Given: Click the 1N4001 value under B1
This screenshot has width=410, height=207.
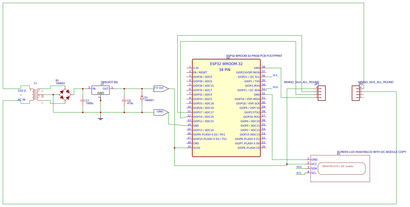Looking at the screenshot, I should point(60,83).
